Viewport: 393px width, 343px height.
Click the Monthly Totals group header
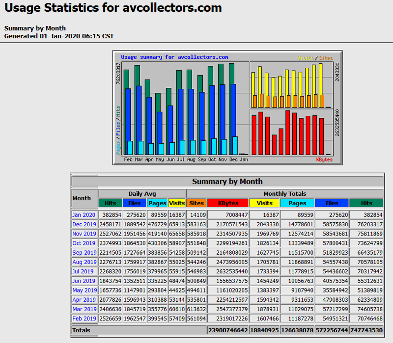click(285, 193)
